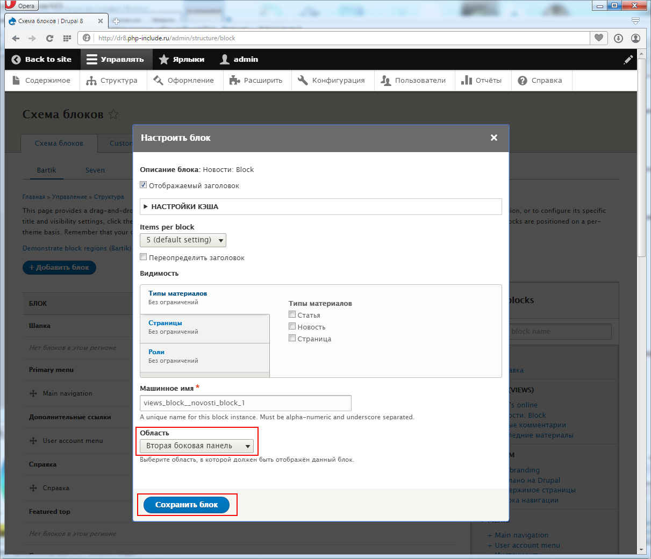
Task: Open the Ярлыки shortcuts tray
Action: pos(182,59)
